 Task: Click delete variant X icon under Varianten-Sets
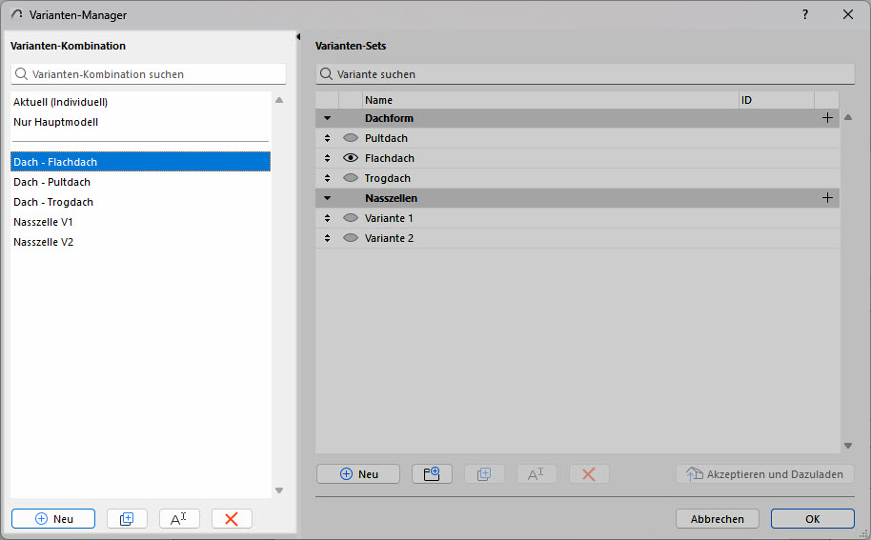coord(589,474)
